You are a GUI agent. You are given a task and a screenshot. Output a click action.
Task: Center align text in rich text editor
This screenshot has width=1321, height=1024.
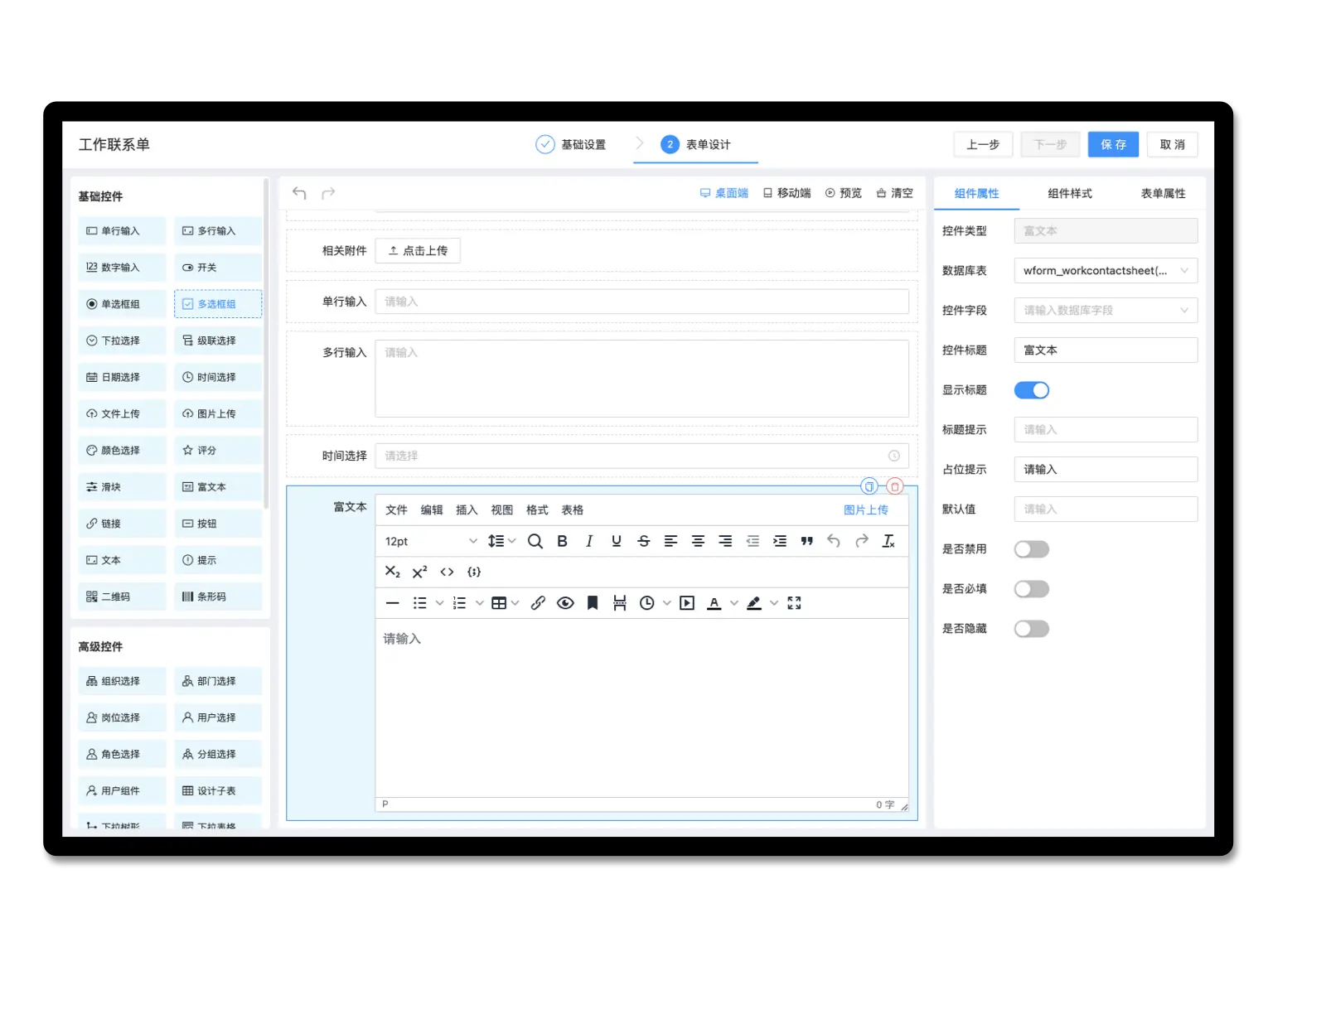point(699,541)
